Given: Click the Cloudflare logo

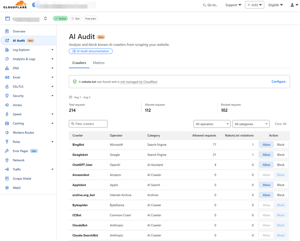Looking at the screenshot, I should point(15,5).
